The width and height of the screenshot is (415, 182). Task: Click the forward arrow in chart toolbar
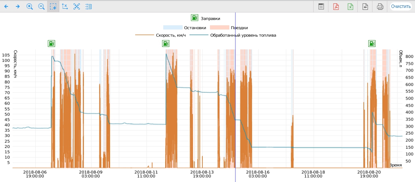pyautogui.click(x=17, y=6)
